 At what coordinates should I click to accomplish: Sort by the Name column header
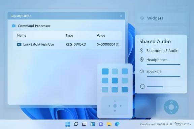[22, 35]
